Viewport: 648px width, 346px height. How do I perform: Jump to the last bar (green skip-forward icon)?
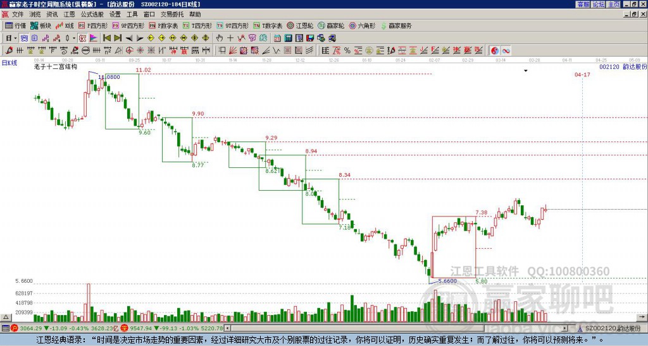(118, 39)
